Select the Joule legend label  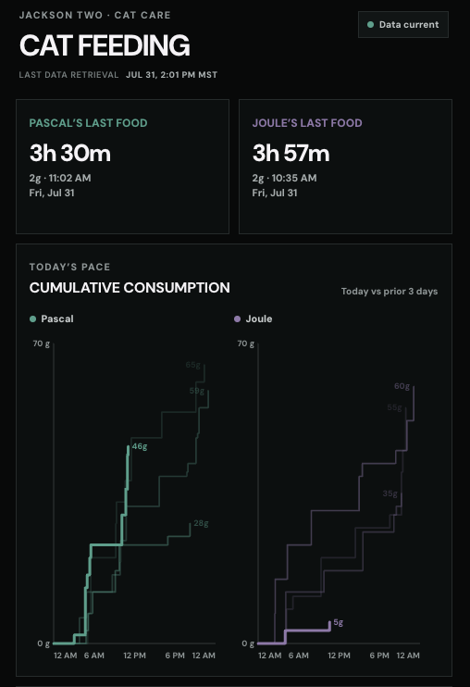coord(259,319)
